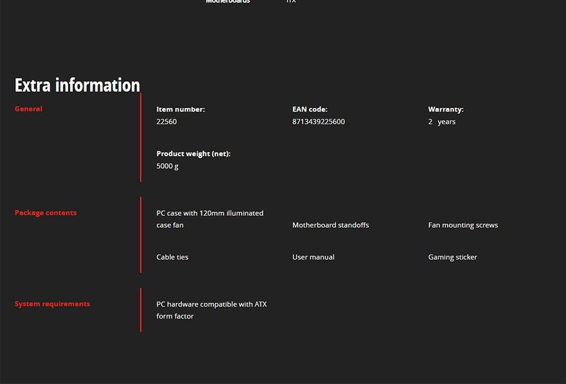Click the item number value 22560
Viewport: 566px width, 384px height.
point(166,121)
